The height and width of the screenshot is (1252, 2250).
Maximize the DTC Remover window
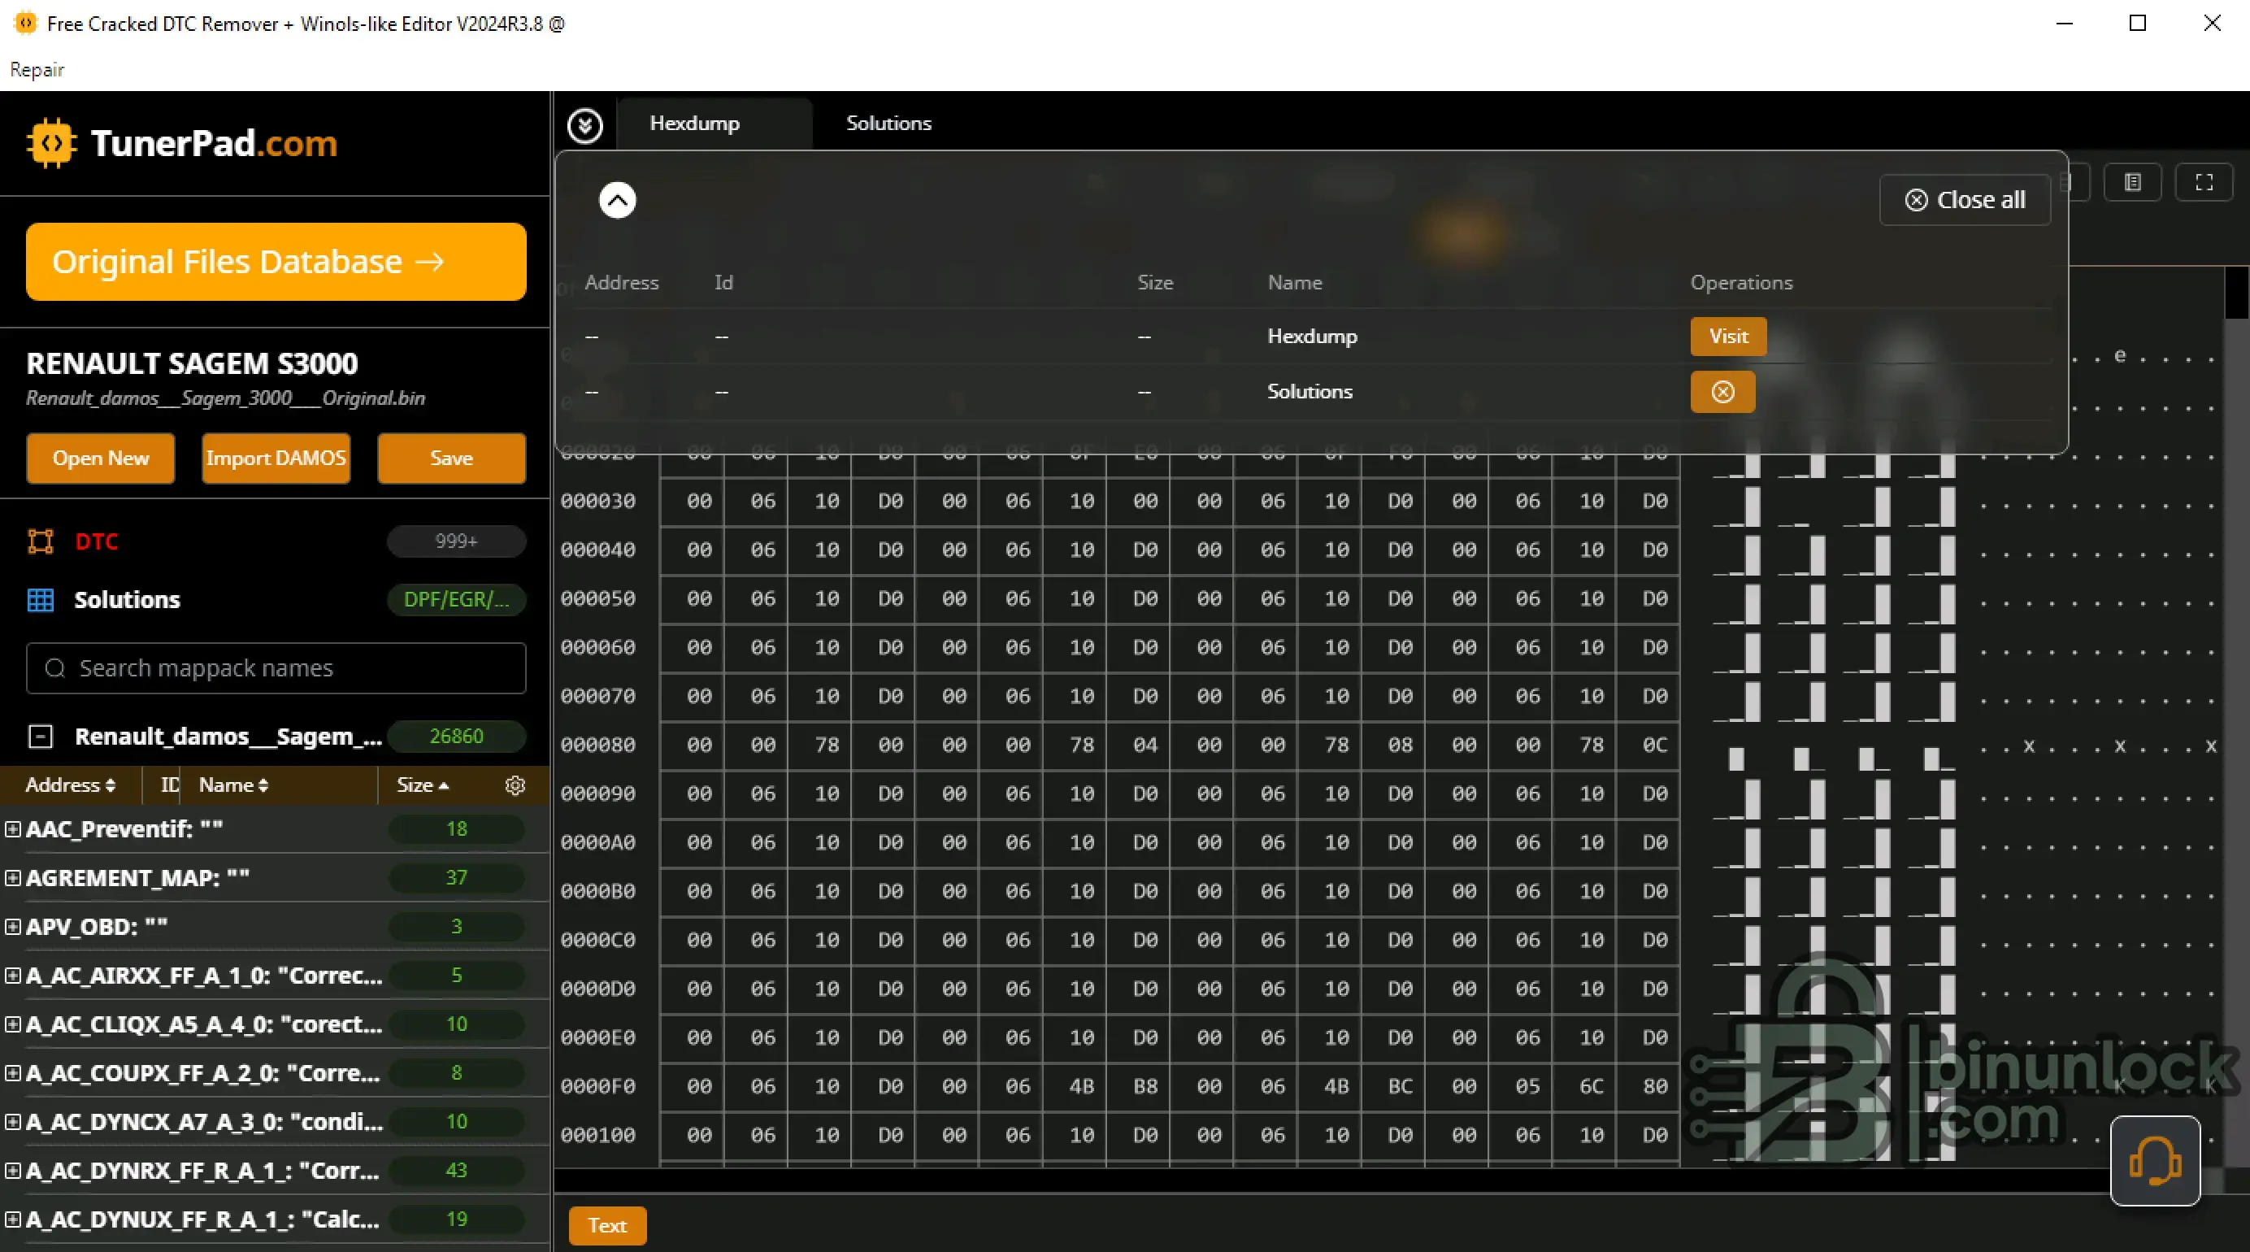point(2137,24)
